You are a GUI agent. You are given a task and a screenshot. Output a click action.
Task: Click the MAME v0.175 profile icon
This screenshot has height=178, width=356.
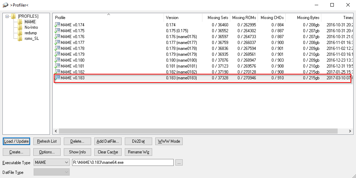click(57, 30)
